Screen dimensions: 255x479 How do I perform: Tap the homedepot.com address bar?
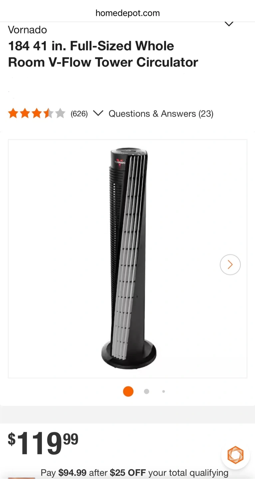point(127,13)
